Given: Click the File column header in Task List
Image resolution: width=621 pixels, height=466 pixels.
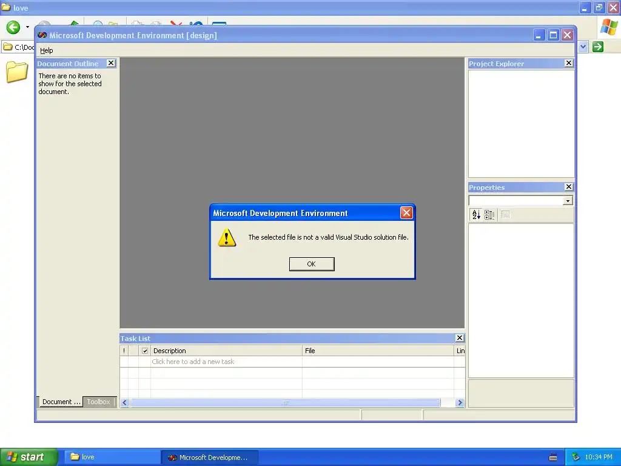Looking at the screenshot, I should click(x=378, y=351).
